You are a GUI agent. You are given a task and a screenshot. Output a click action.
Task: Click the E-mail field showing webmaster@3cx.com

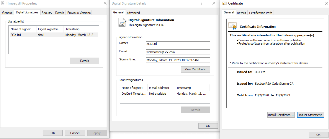(x=178, y=52)
